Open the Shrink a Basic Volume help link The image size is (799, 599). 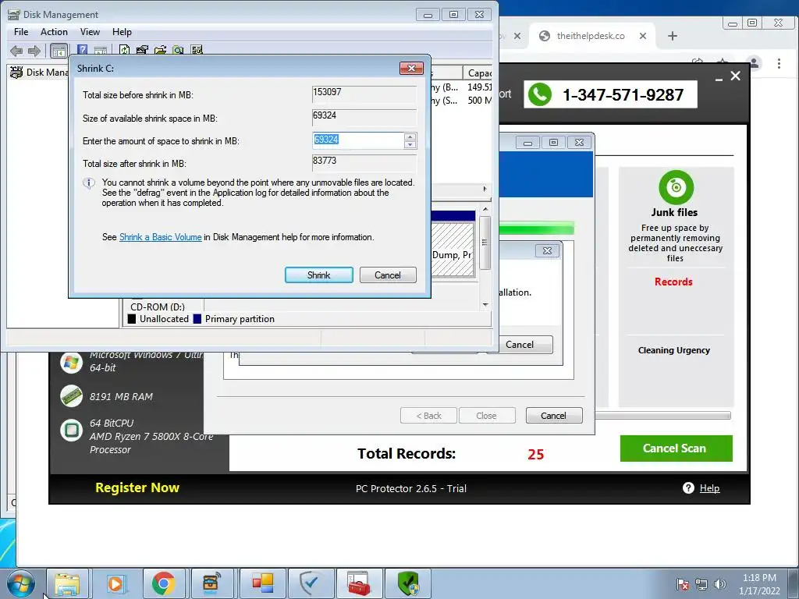pyautogui.click(x=161, y=237)
